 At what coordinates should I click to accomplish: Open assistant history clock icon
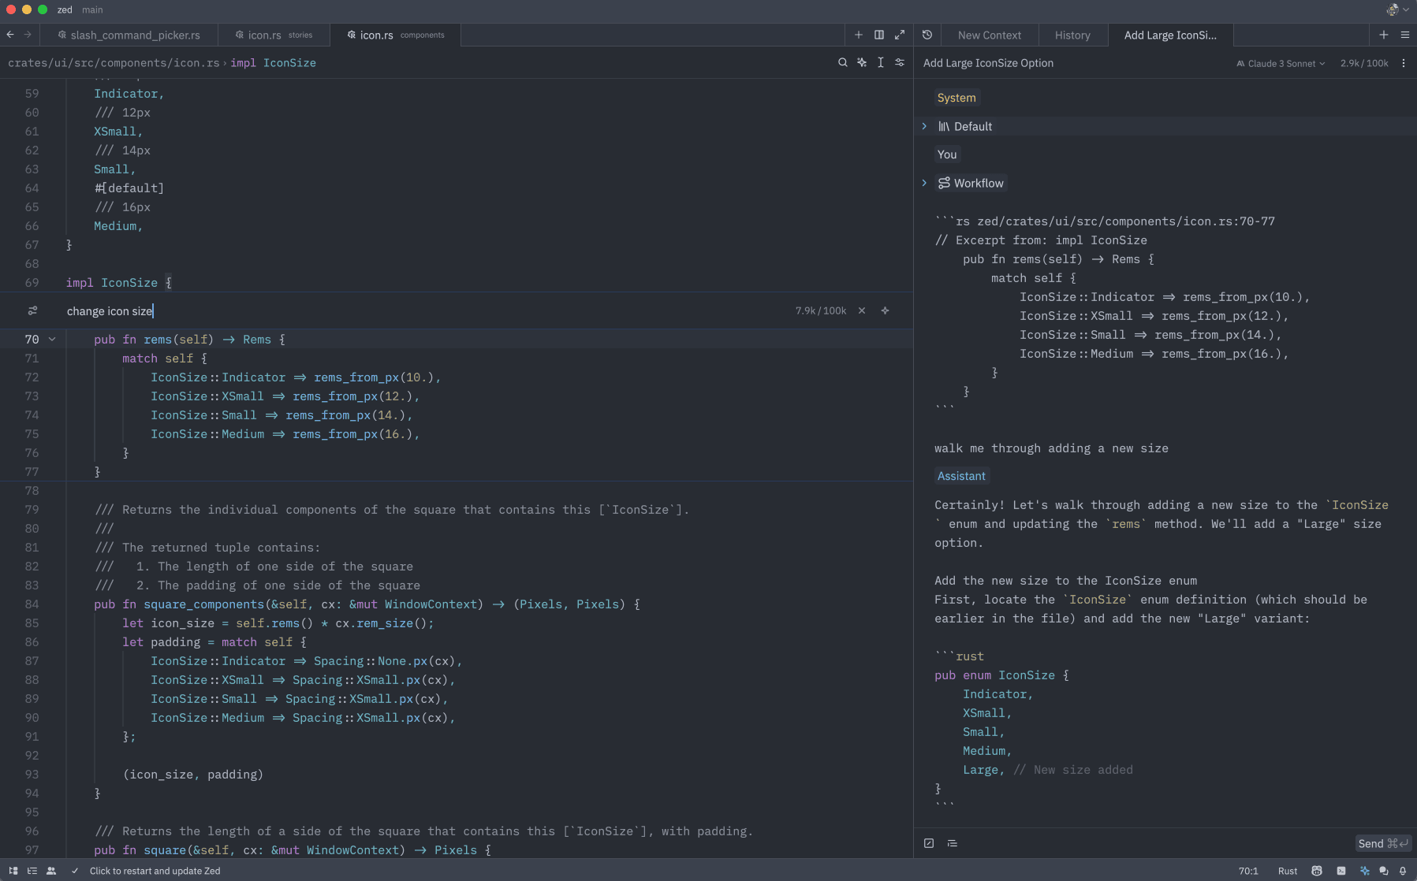[927, 35]
